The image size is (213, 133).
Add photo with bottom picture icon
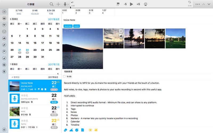tap(71, 130)
